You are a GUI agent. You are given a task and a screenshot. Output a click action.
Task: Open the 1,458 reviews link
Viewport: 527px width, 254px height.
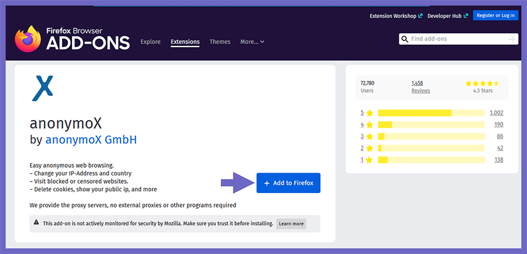(417, 83)
